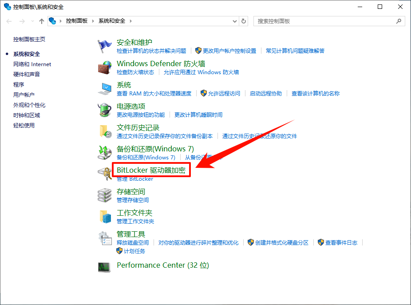Click the Power Options battery icon

(x=104, y=110)
